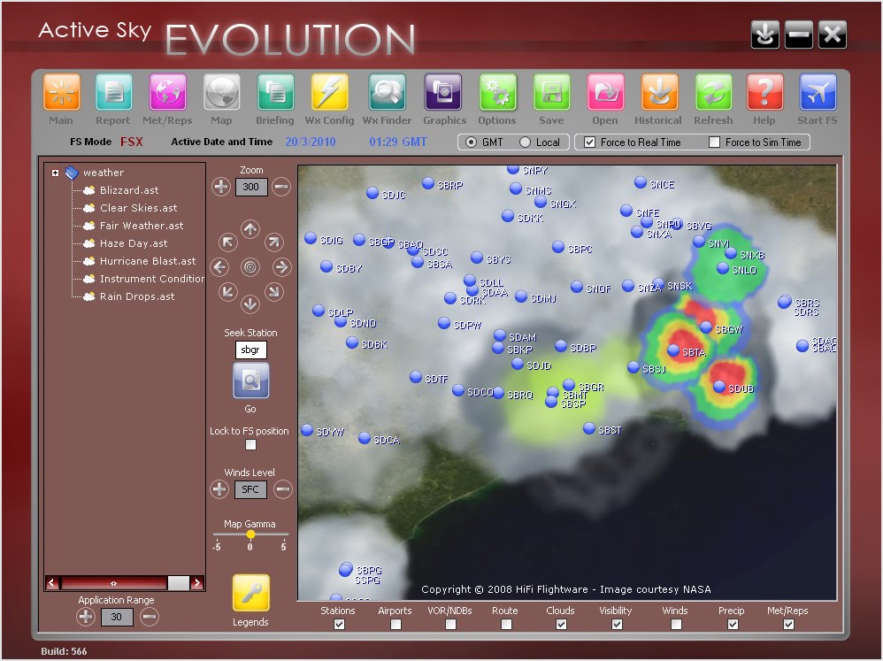
Task: Lower Winds Level with minus button
Action: pos(283,489)
